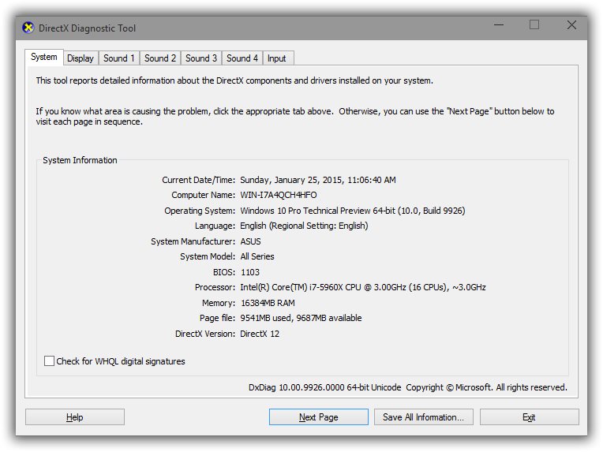This screenshot has width=603, height=452.
Task: Click the Sunday, January 25, 2015 date value
Action: click(318, 180)
